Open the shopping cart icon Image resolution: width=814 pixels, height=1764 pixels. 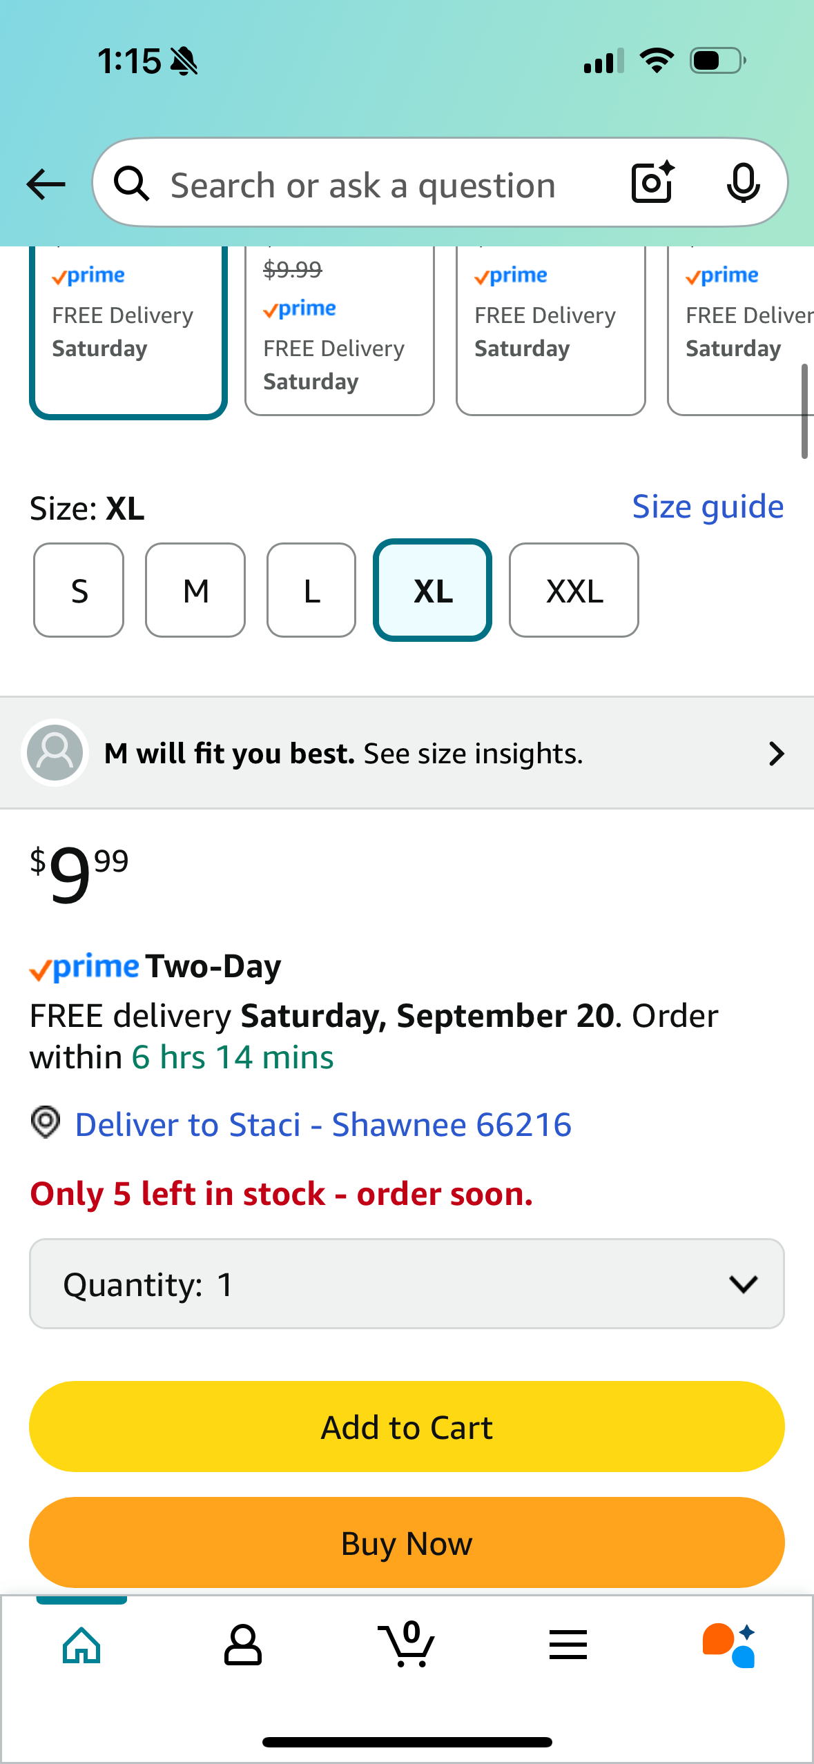pyautogui.click(x=407, y=1644)
